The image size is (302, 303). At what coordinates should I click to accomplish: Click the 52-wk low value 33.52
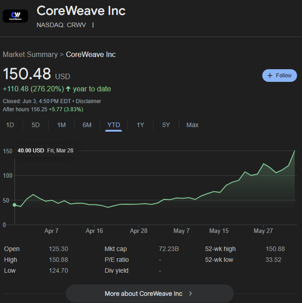(274, 260)
